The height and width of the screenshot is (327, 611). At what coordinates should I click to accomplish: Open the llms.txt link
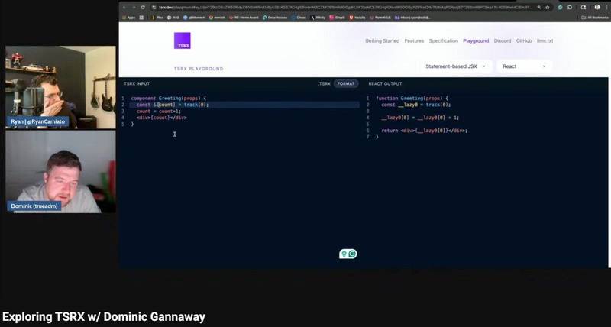pos(545,41)
